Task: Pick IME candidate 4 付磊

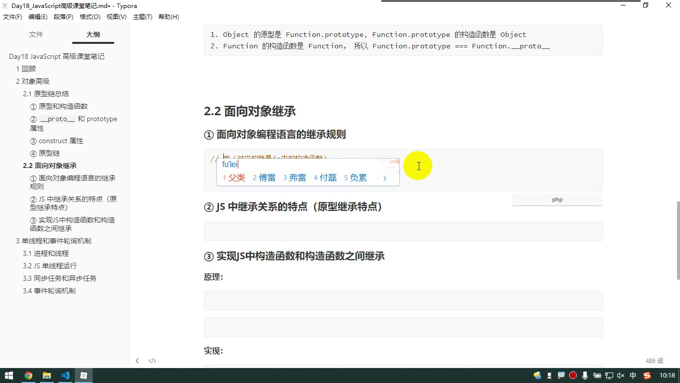Action: 325,178
